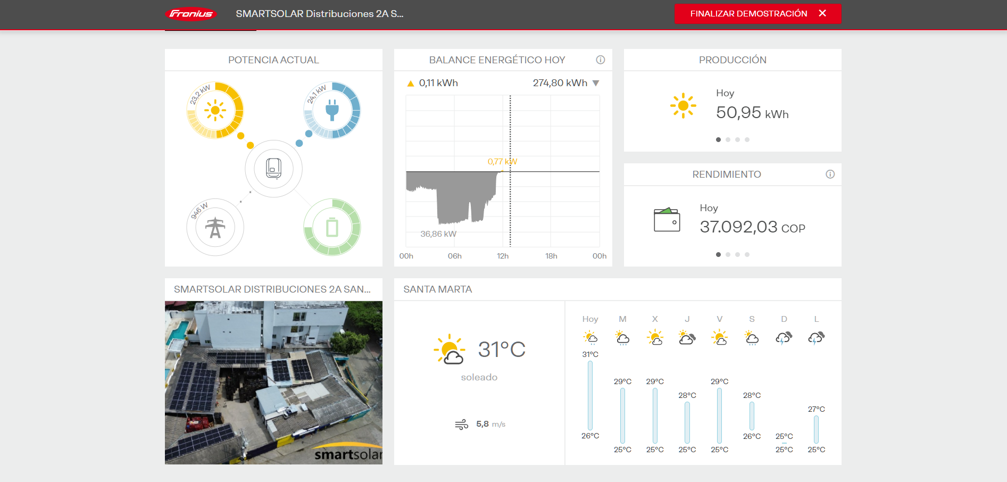Screen dimensions: 1007x482
Task: Click the power grid pylon icon
Action: 215,228
